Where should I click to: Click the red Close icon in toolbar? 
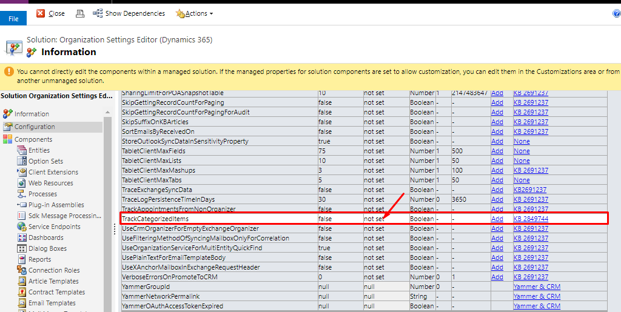41,13
